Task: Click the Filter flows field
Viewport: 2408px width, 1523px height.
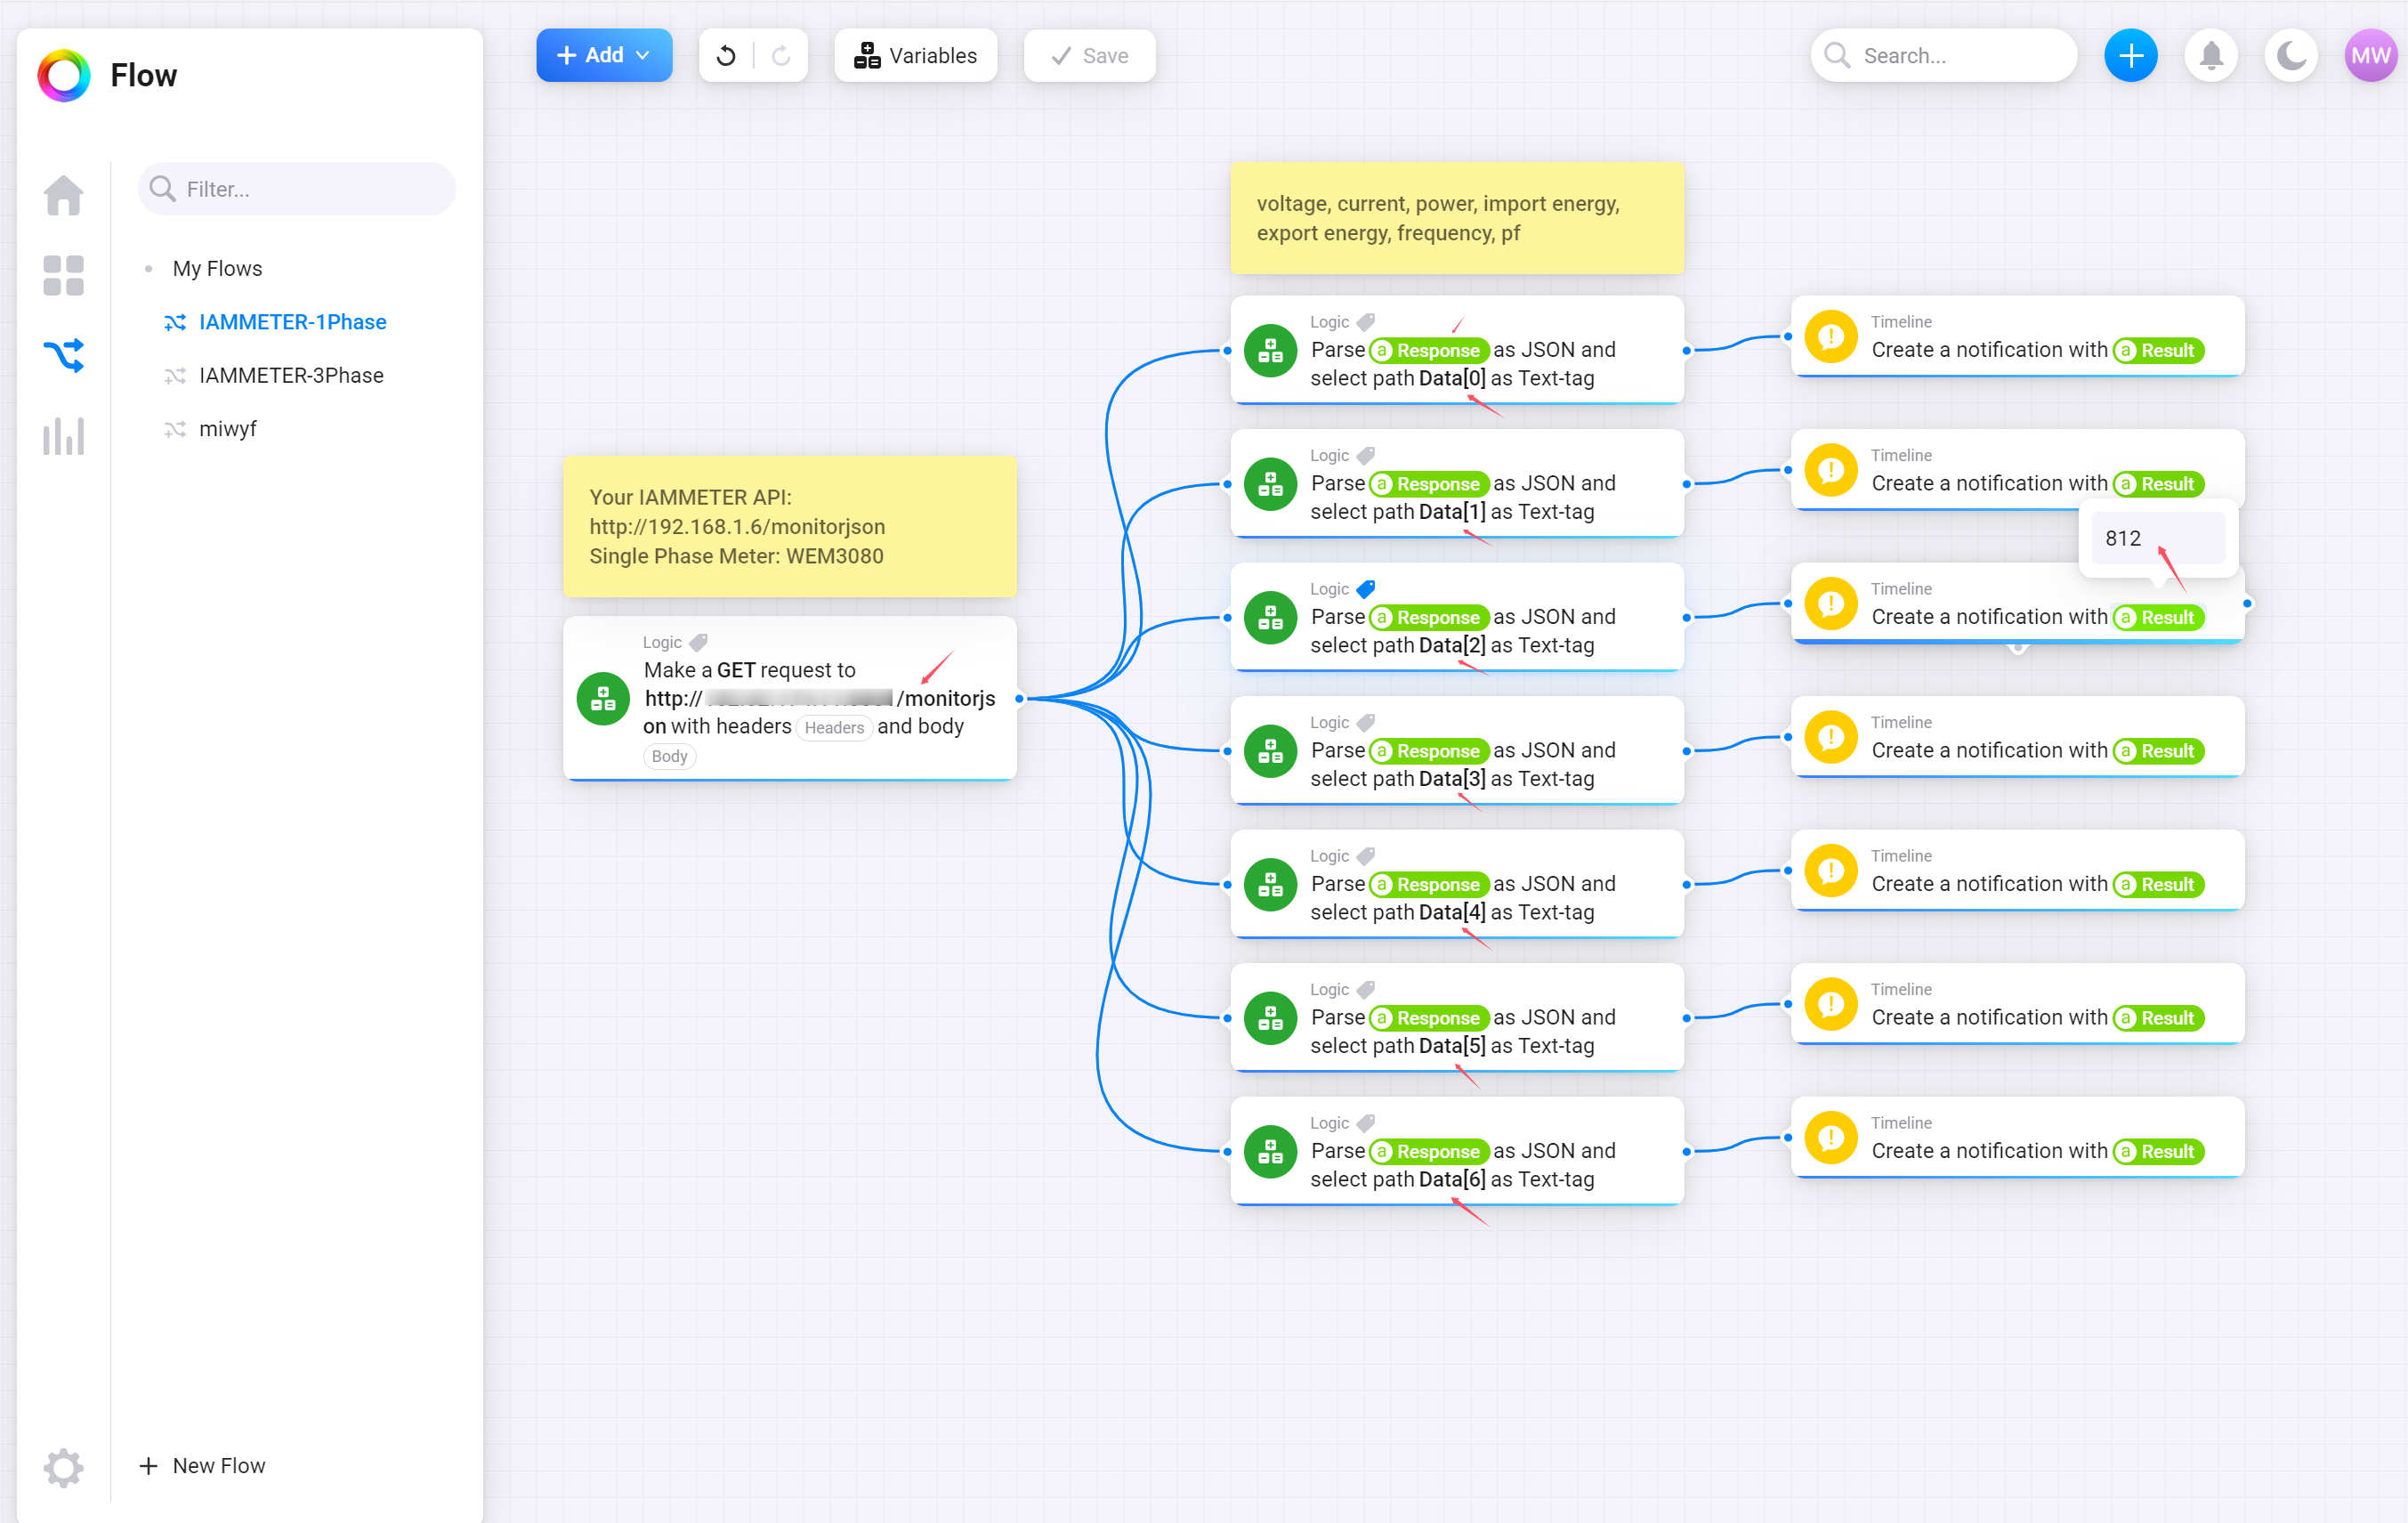Action: click(x=297, y=189)
